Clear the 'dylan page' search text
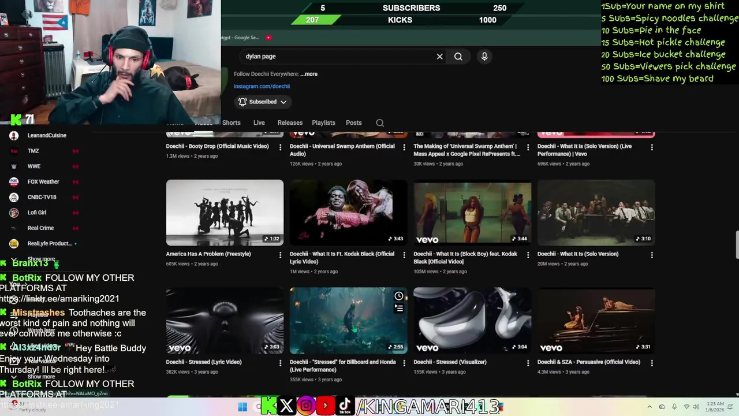Image resolution: width=739 pixels, height=416 pixels. (x=439, y=57)
